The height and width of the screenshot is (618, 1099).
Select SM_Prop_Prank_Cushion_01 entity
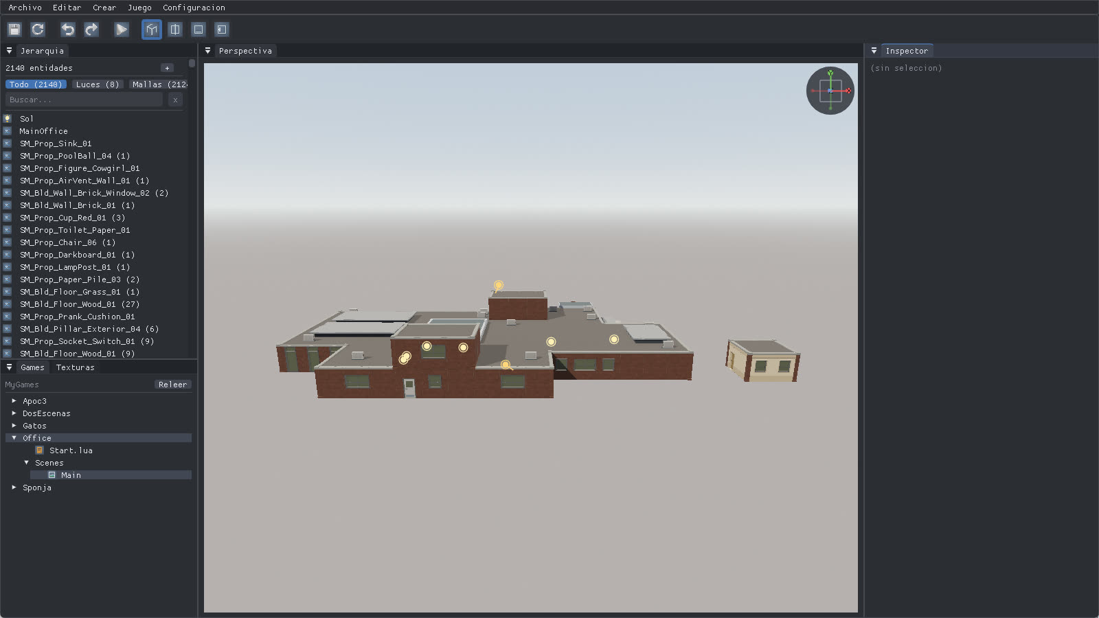(78, 317)
